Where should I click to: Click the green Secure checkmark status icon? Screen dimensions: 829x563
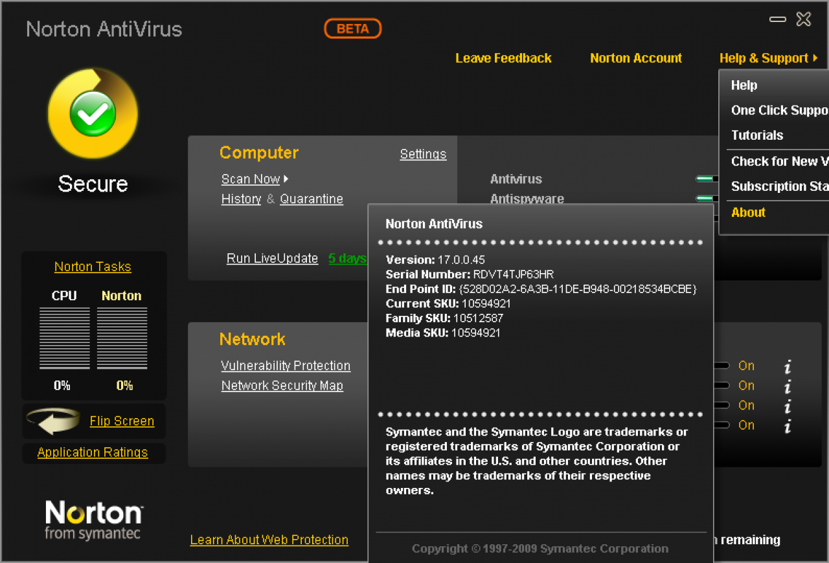click(93, 113)
